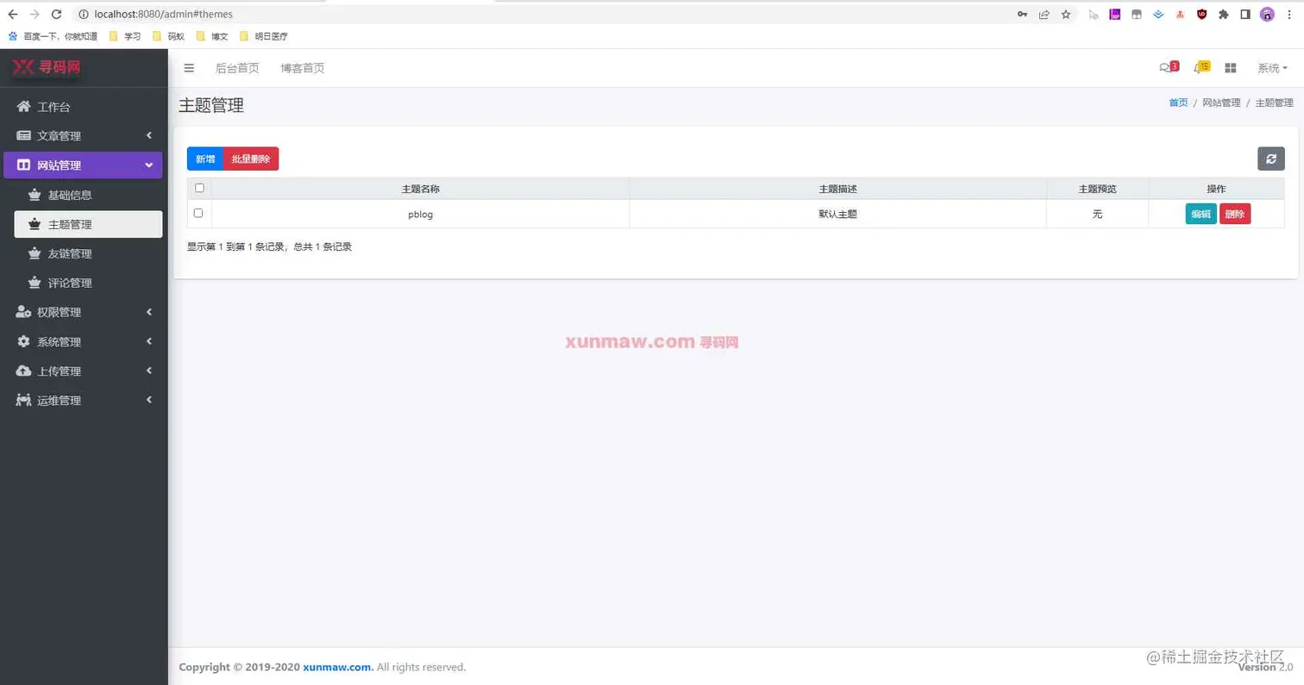The image size is (1304, 685).
Task: Focus the browser address bar URL
Action: [x=164, y=14]
